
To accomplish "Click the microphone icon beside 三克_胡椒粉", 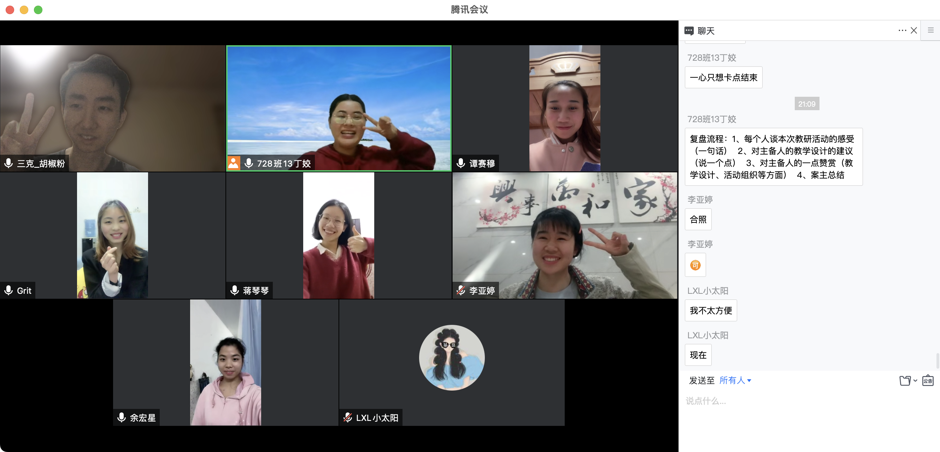I will [8, 163].
